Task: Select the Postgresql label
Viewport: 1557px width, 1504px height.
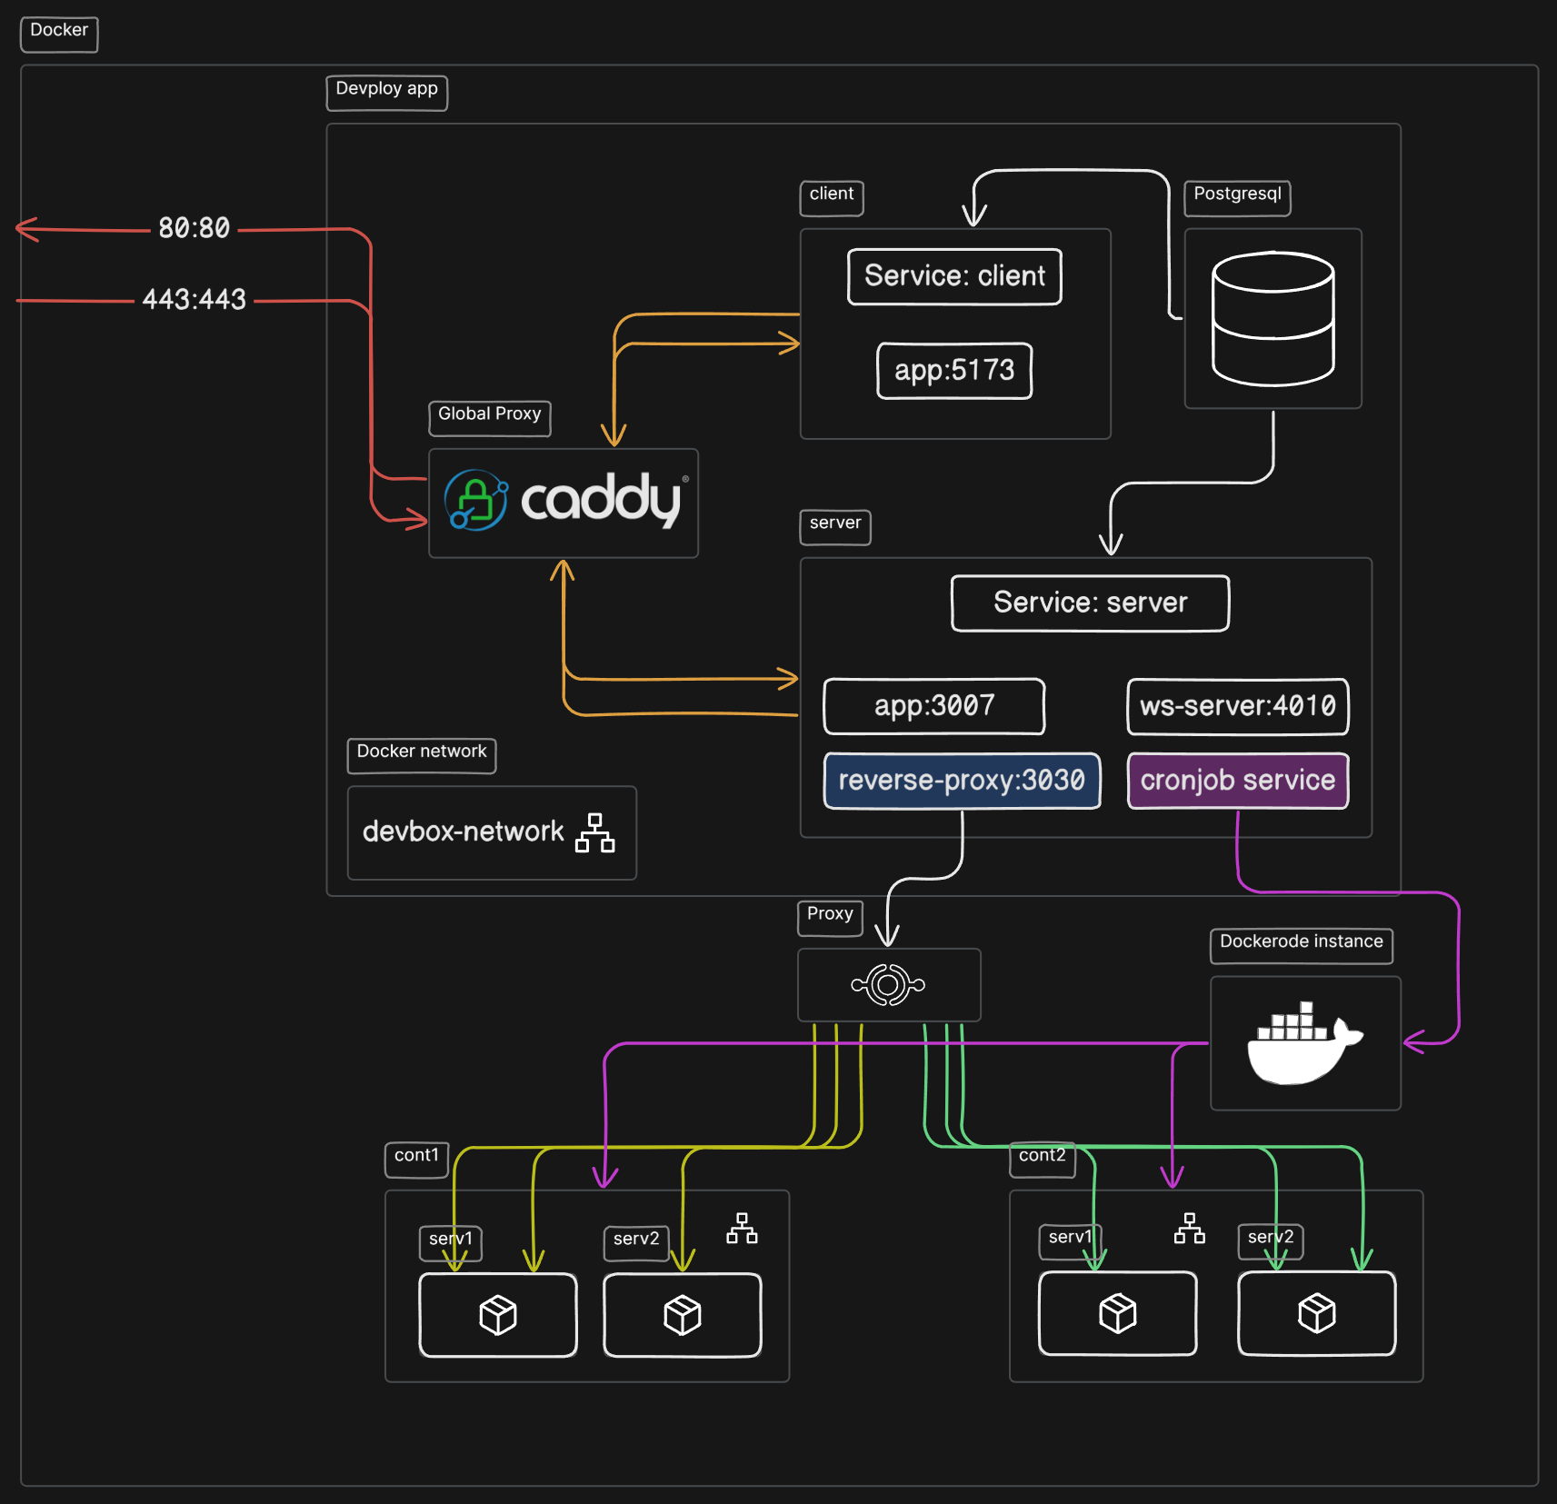Action: [x=1238, y=198]
